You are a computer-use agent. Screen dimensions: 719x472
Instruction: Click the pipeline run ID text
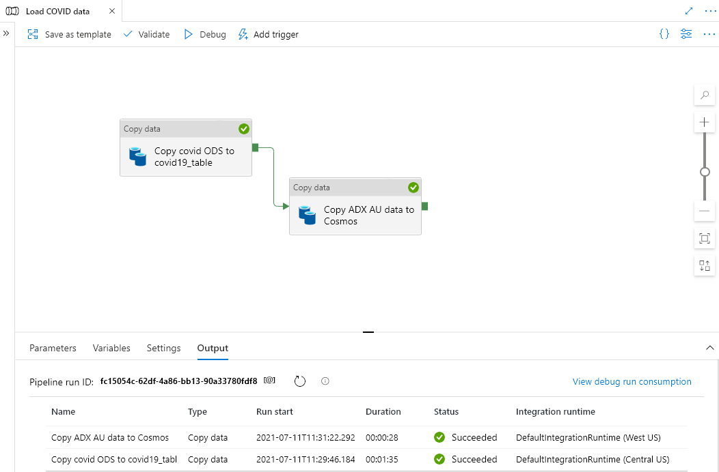(x=179, y=381)
